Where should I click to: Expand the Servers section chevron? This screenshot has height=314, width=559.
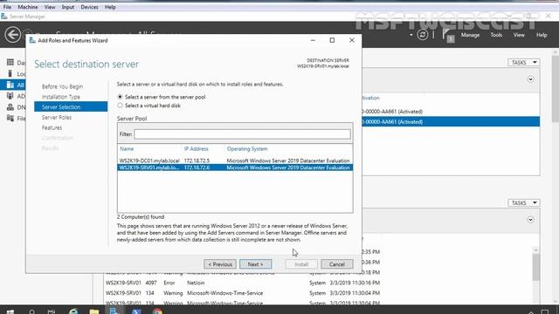point(530,79)
